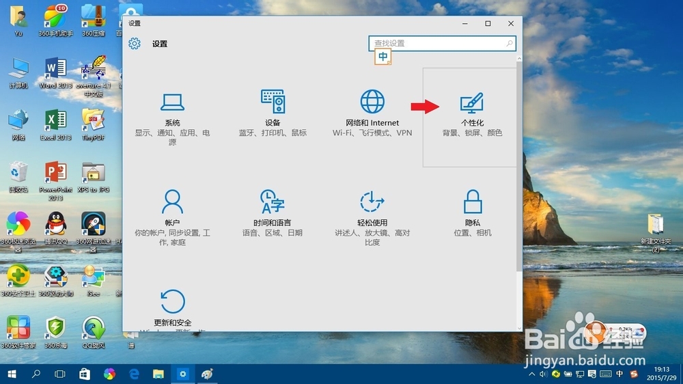Select the QQ旋风 desktop shortcut
This screenshot has height=384, width=683.
93,332
